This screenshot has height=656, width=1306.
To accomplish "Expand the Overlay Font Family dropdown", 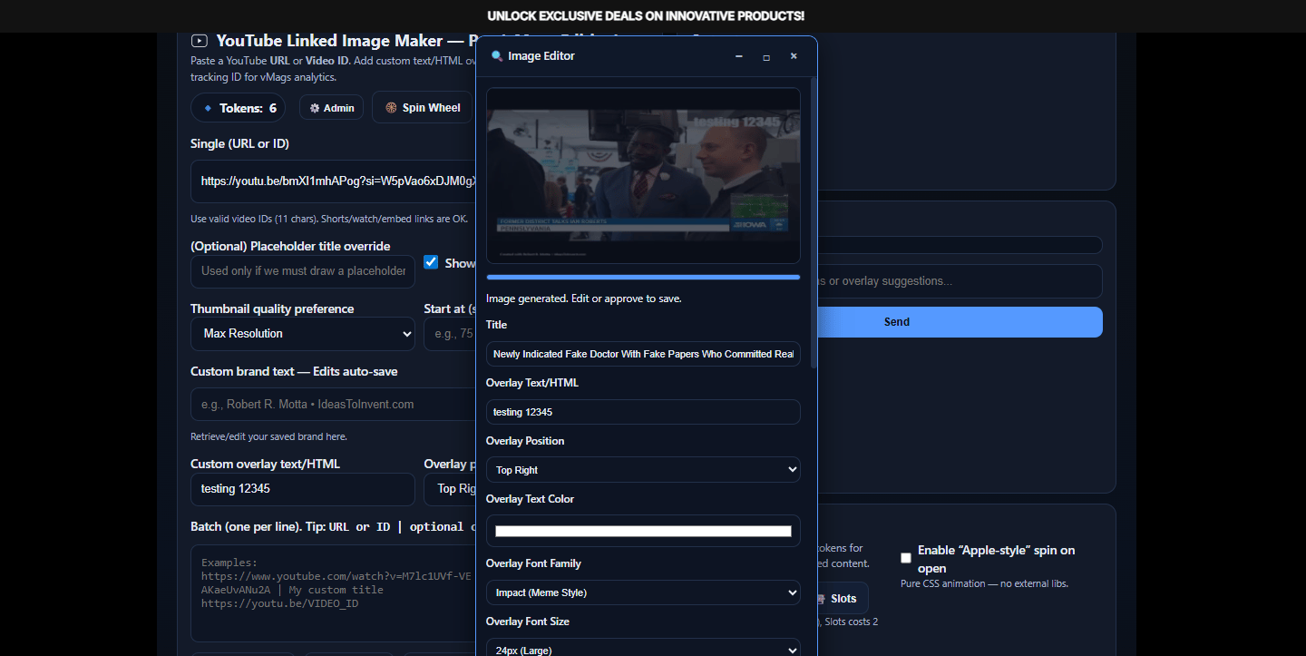I will tap(643, 592).
